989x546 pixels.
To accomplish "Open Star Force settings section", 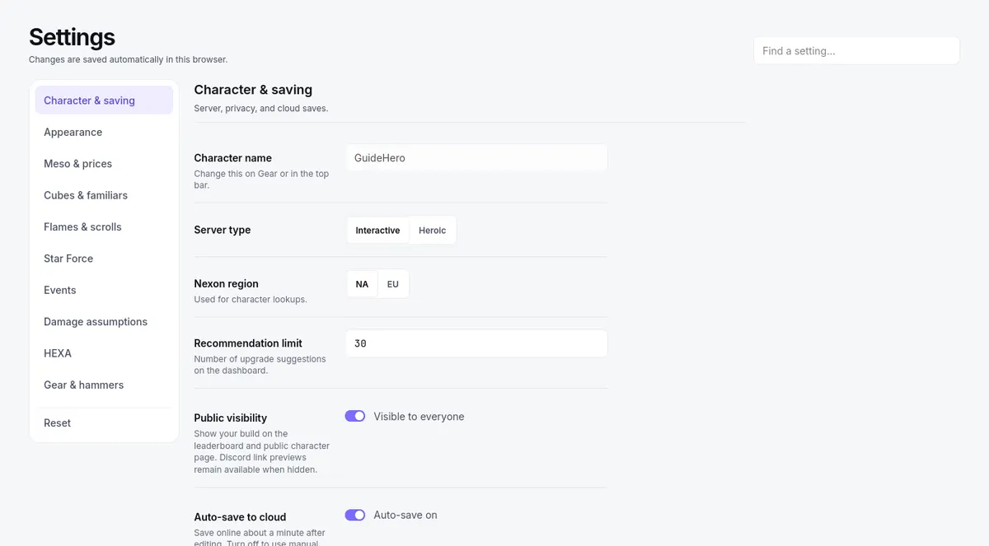I will pyautogui.click(x=104, y=259).
